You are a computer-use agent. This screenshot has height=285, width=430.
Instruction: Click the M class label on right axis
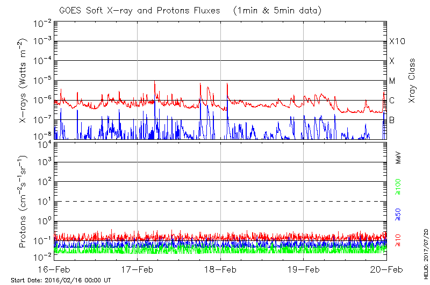pyautogui.click(x=392, y=81)
